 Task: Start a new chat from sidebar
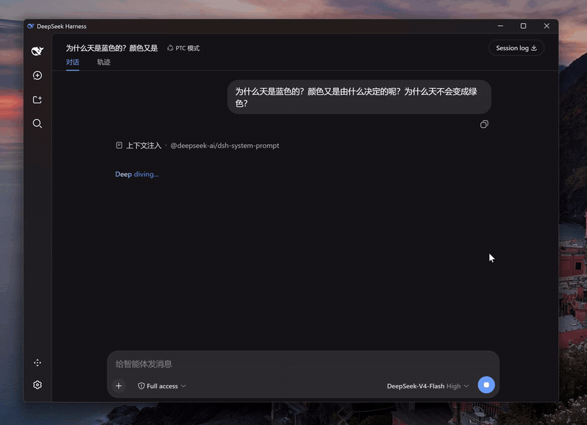[37, 75]
